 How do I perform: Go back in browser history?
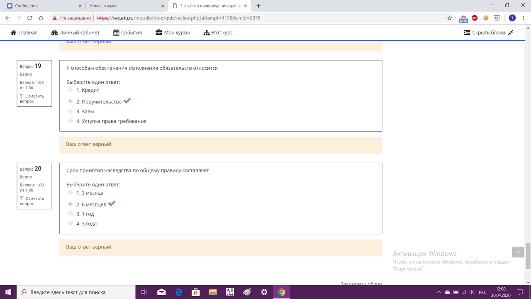[x=7, y=18]
